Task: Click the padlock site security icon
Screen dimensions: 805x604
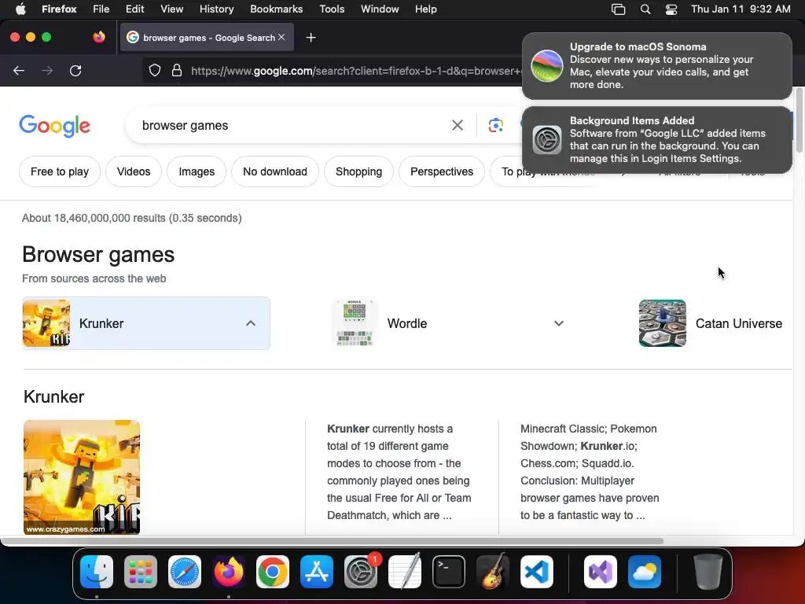Action: click(x=177, y=70)
